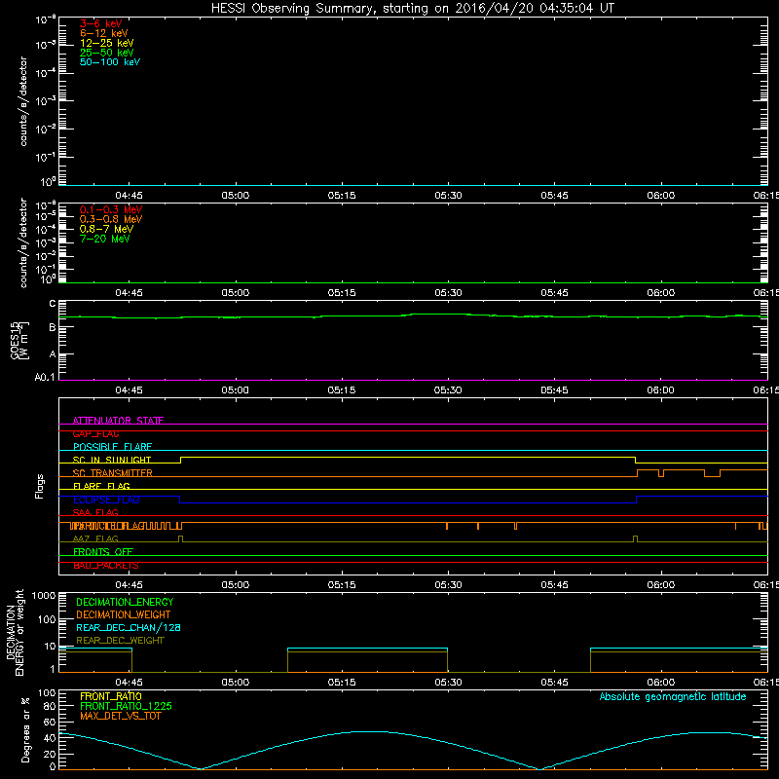Select the red BAD_PACKETS label
This screenshot has height=779, width=779.
coord(106,566)
